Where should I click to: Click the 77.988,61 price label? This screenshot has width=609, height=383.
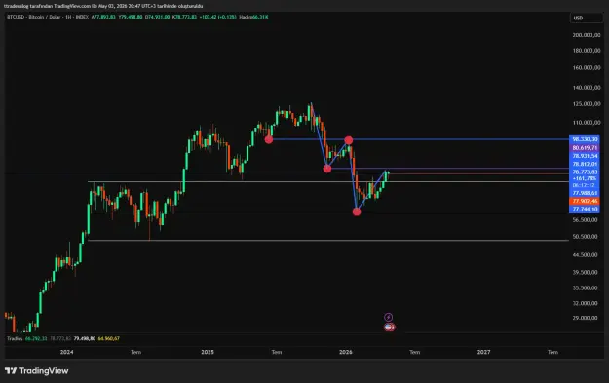tap(585, 193)
